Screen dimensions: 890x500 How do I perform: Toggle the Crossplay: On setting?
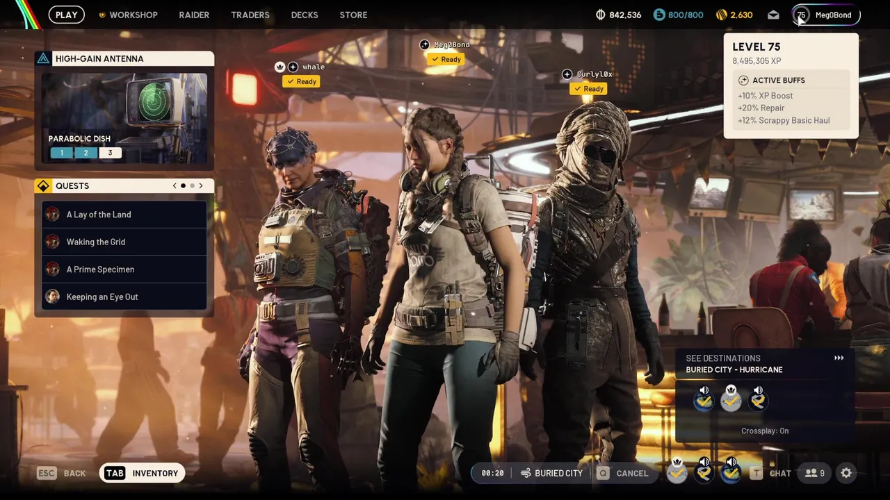765,431
